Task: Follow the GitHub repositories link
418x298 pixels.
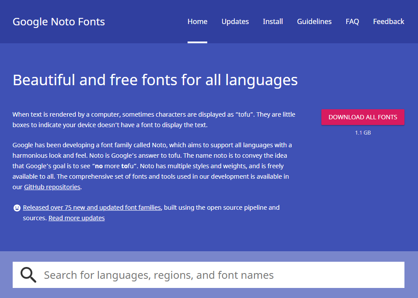Action: pos(52,187)
